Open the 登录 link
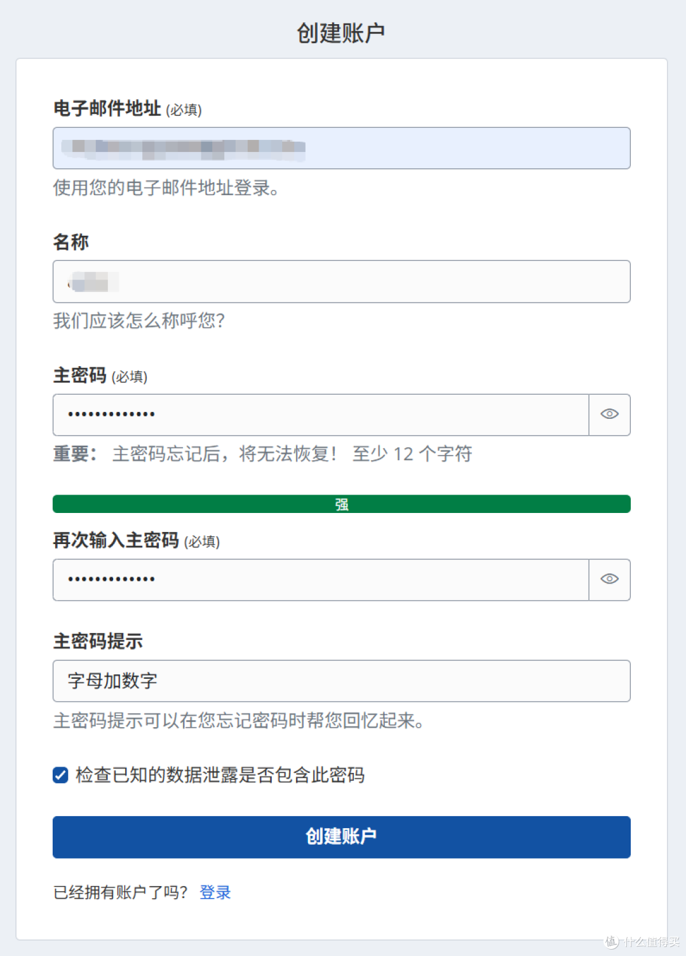 215,892
